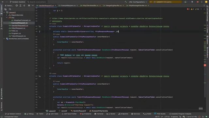Open the Dynamic Program Analysis window
The width and height of the screenshot is (209, 118).
180,114
